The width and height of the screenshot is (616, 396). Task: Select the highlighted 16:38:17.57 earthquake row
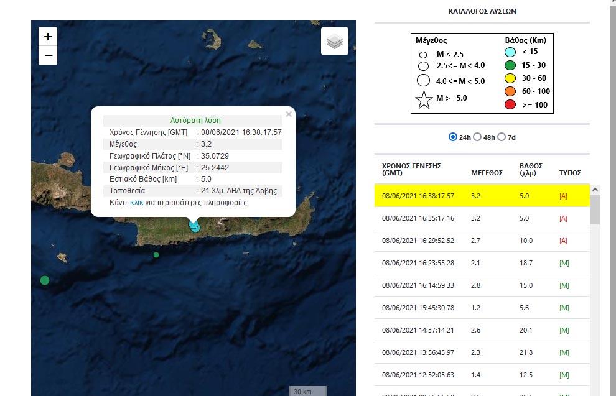point(482,195)
